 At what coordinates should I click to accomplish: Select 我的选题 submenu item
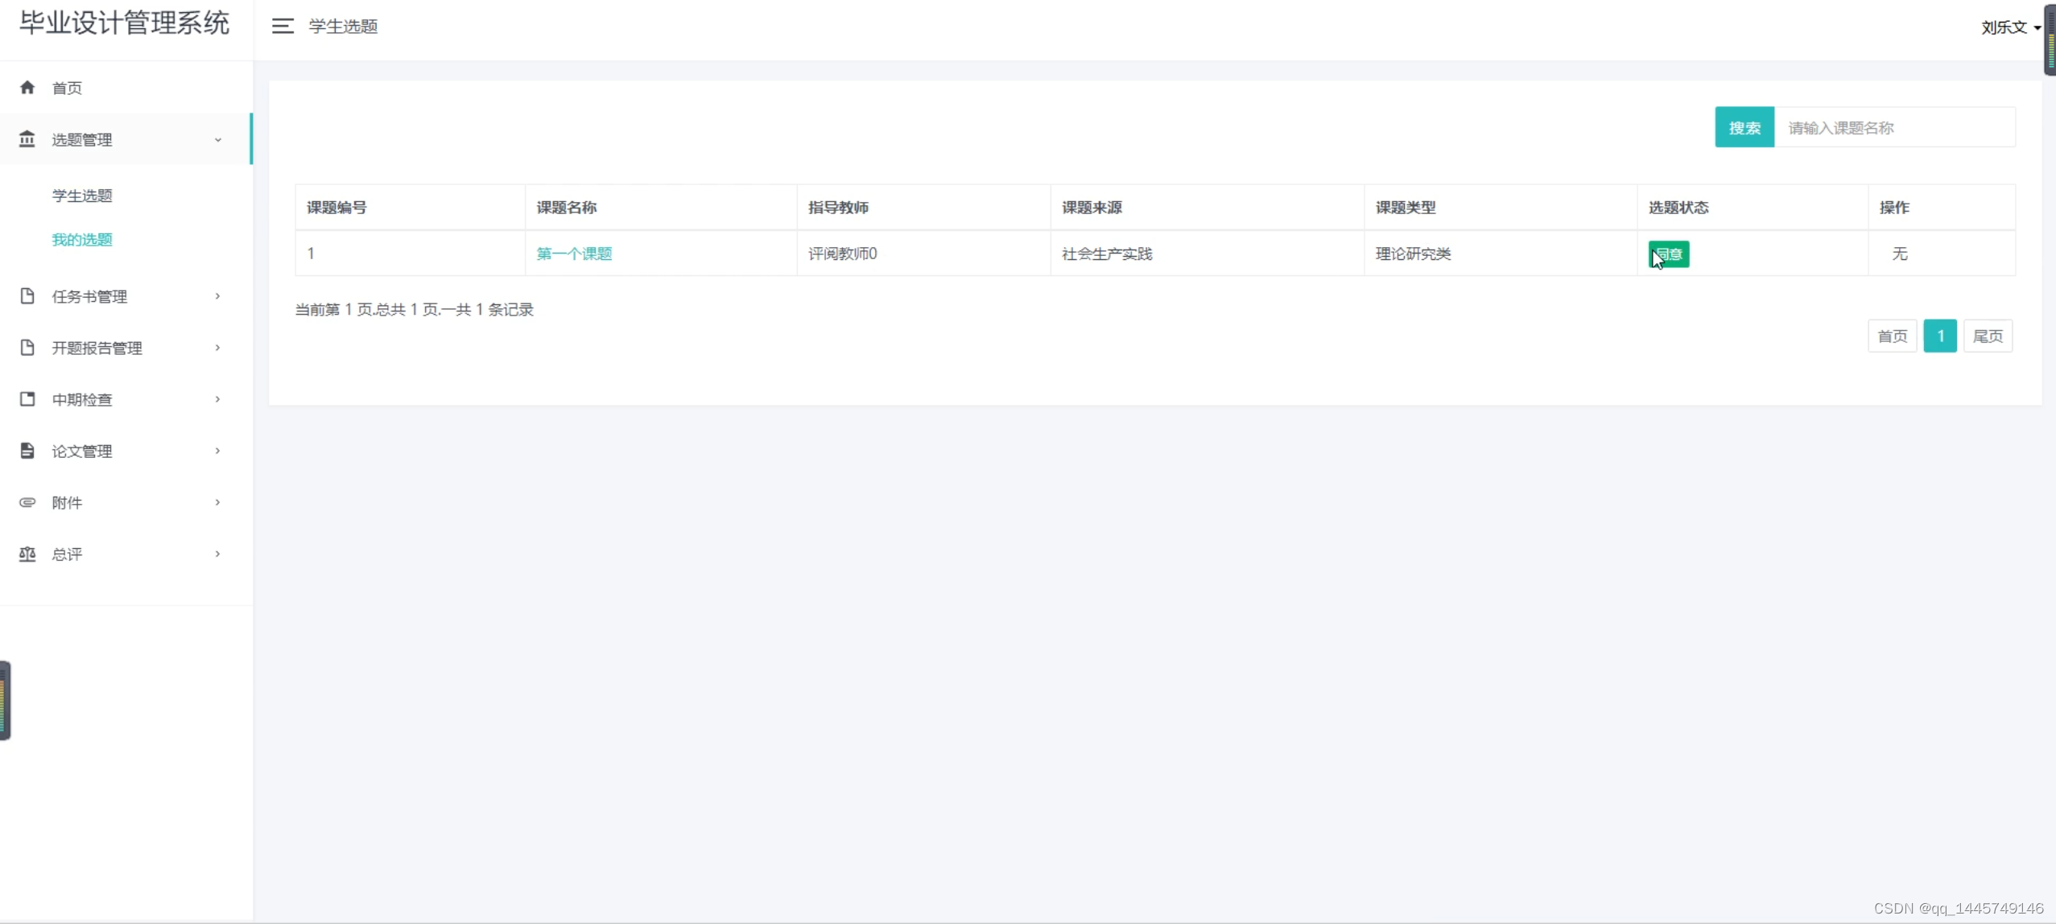pyautogui.click(x=82, y=240)
